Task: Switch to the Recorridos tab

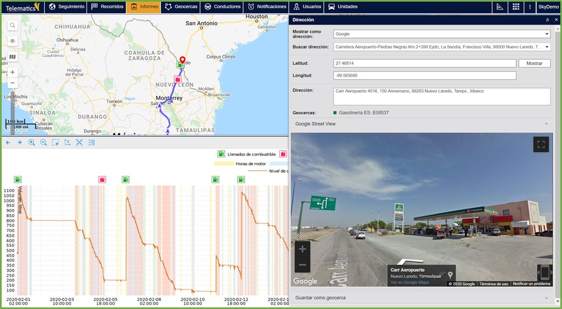Action: 107,7
